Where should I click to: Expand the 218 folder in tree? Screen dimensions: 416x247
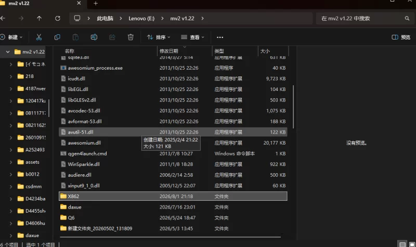coord(11,76)
